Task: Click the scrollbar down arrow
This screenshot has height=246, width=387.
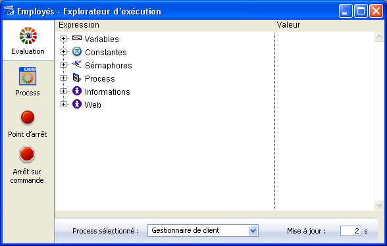Action: pyautogui.click(x=379, y=205)
